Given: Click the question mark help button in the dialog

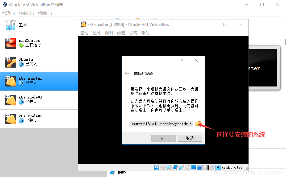Looking at the screenshot, I should tap(181, 61).
